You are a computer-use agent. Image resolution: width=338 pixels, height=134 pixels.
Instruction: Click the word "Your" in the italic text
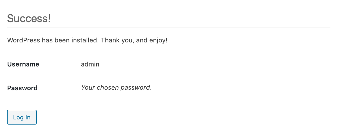[87, 88]
